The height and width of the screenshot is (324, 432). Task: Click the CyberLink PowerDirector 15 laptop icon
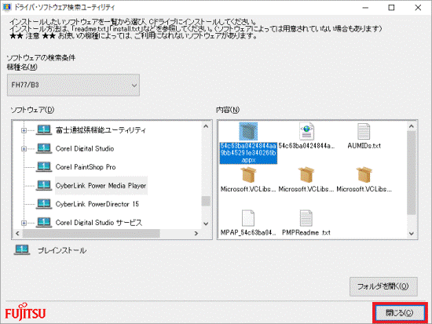pos(44,204)
